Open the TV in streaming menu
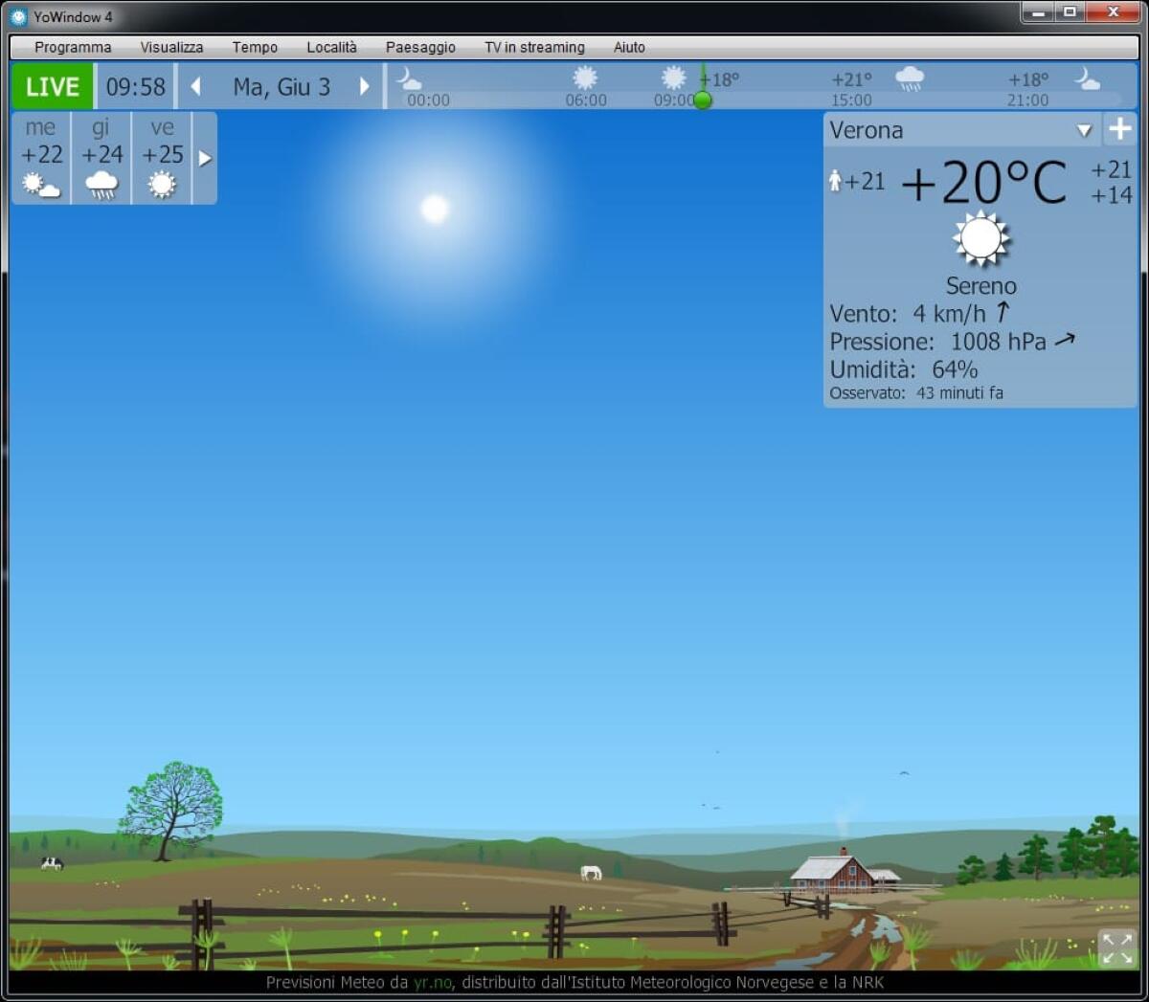This screenshot has height=1002, width=1149. [x=534, y=47]
